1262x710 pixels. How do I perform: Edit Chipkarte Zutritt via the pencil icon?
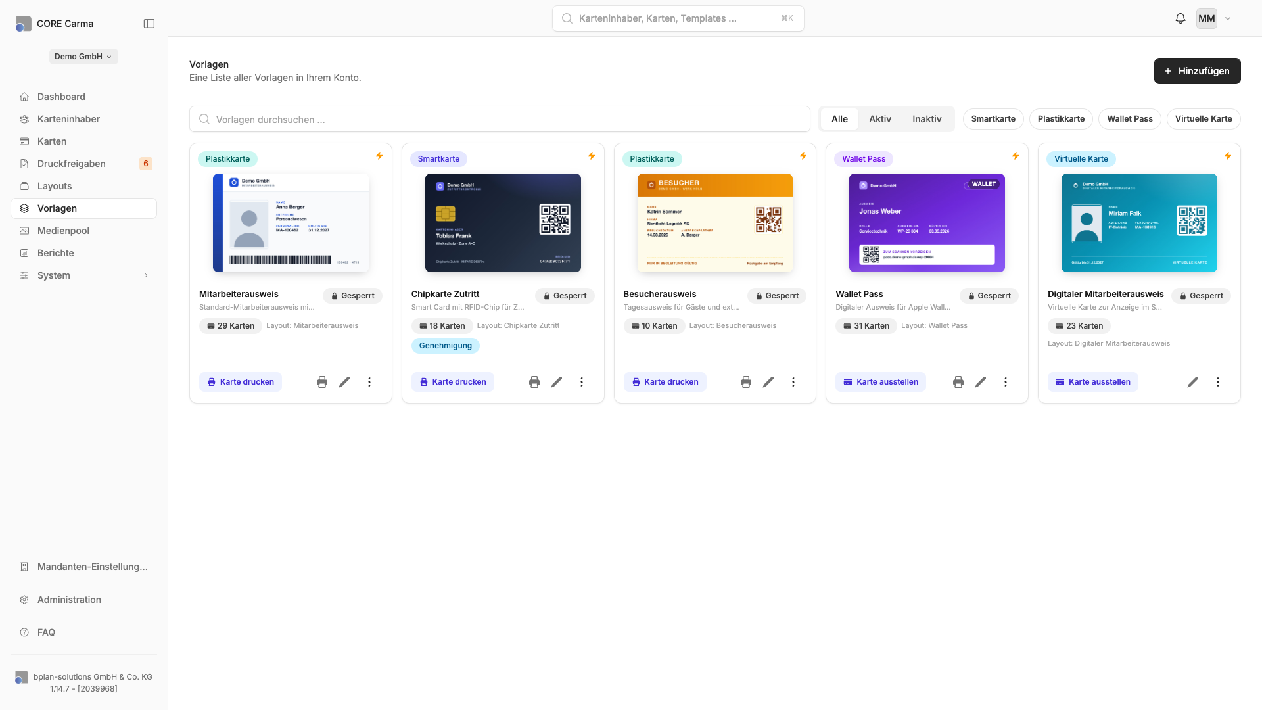coord(557,382)
